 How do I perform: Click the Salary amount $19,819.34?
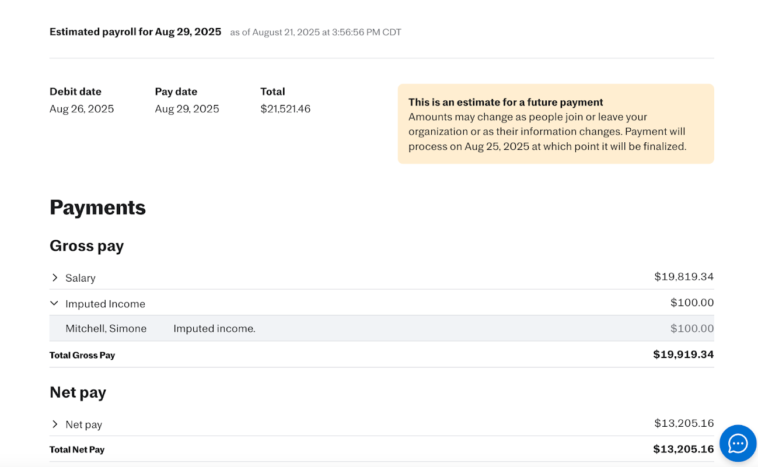click(x=683, y=277)
